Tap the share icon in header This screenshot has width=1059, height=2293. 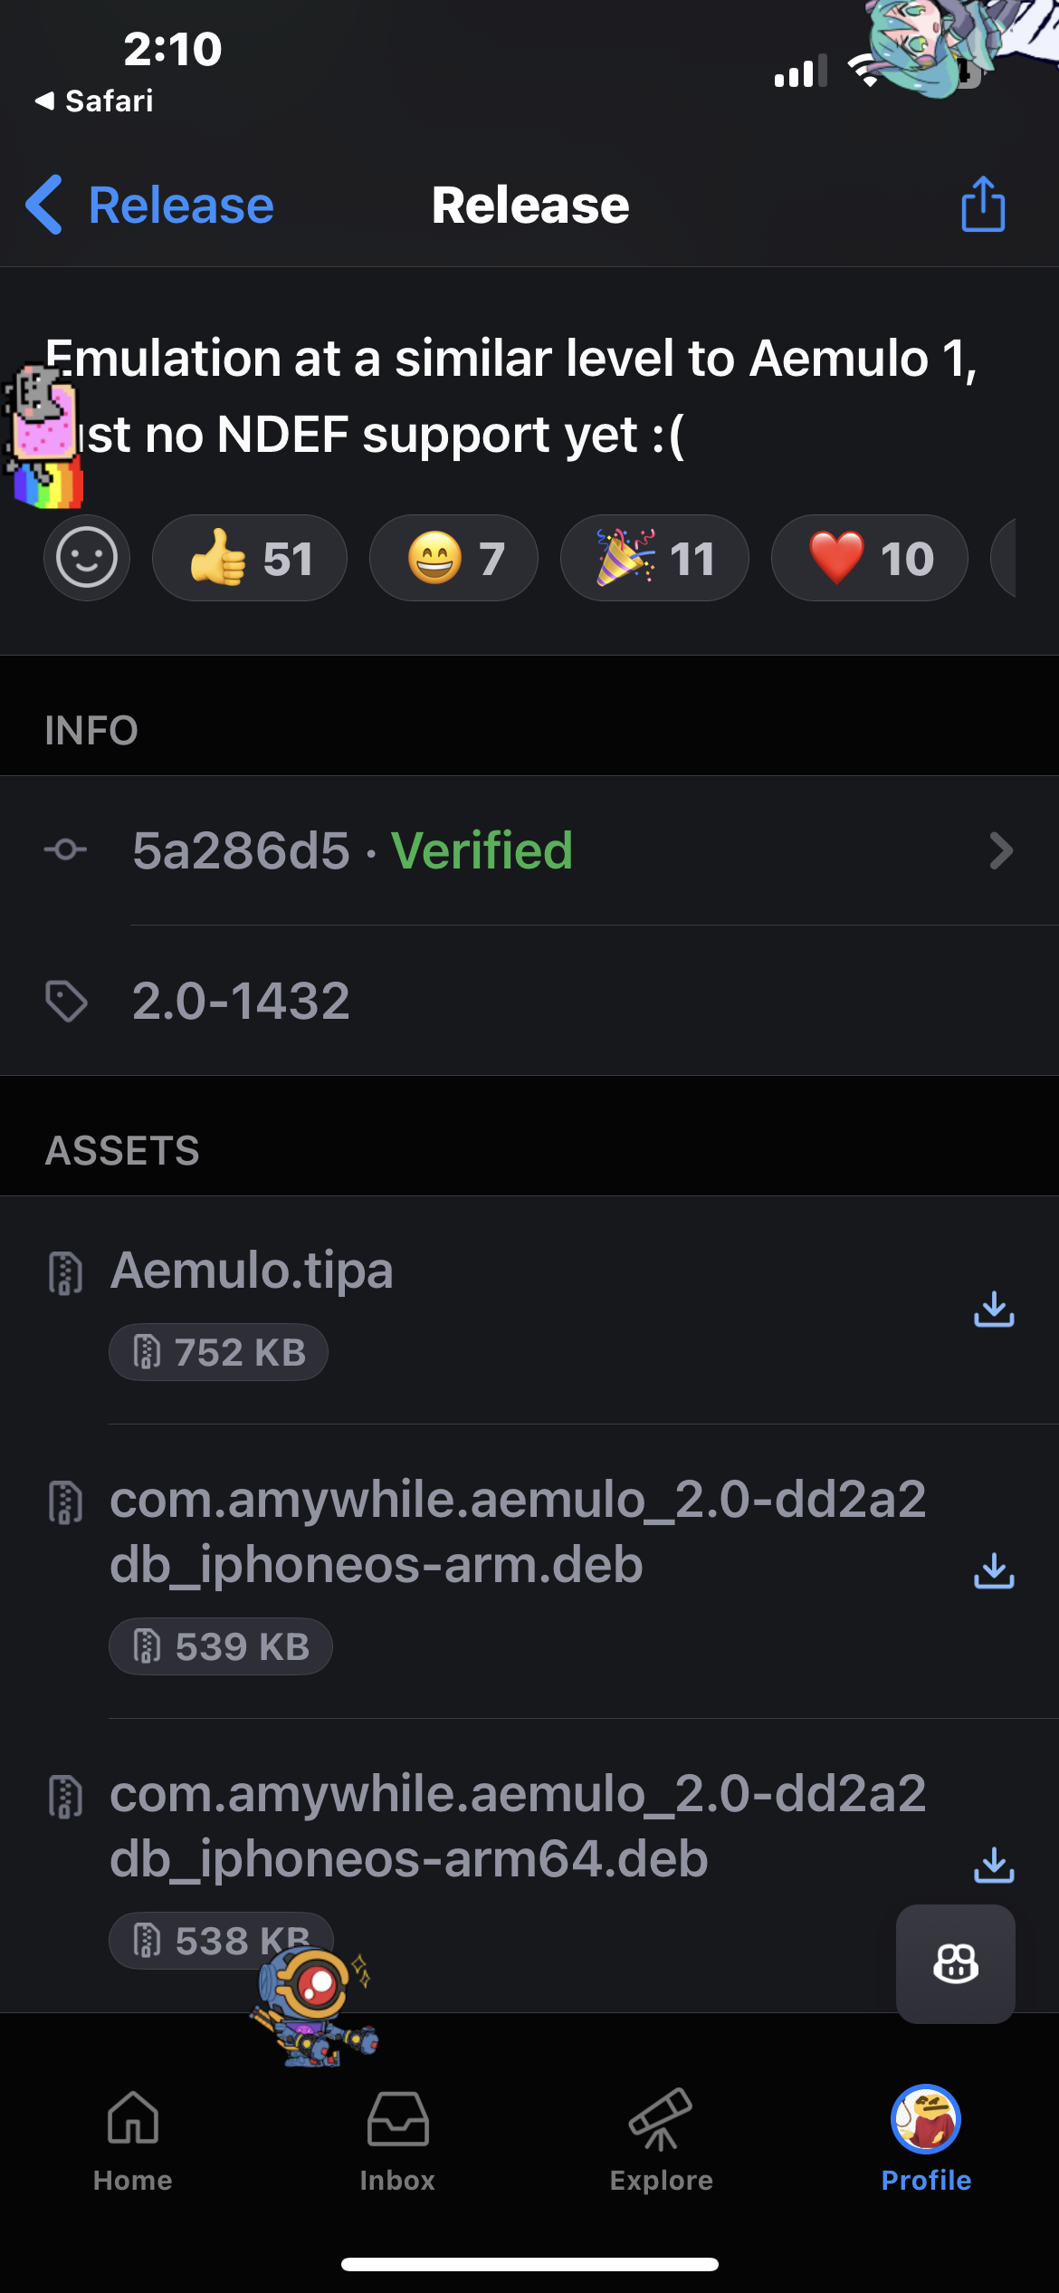click(x=983, y=204)
